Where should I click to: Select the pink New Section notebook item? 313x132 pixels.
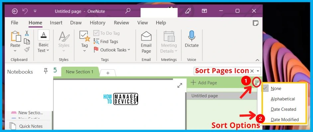click(x=27, y=113)
